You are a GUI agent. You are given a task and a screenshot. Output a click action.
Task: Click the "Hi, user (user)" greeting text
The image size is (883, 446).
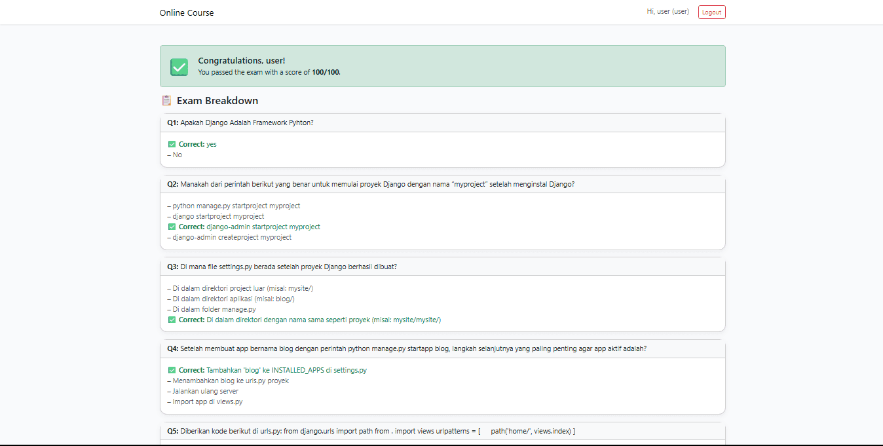(x=667, y=12)
